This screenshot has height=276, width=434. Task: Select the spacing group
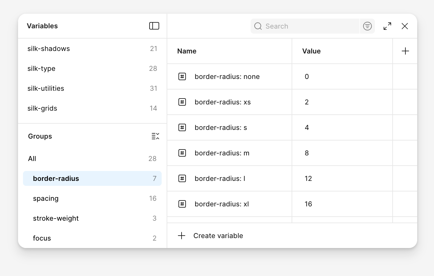[x=46, y=199]
